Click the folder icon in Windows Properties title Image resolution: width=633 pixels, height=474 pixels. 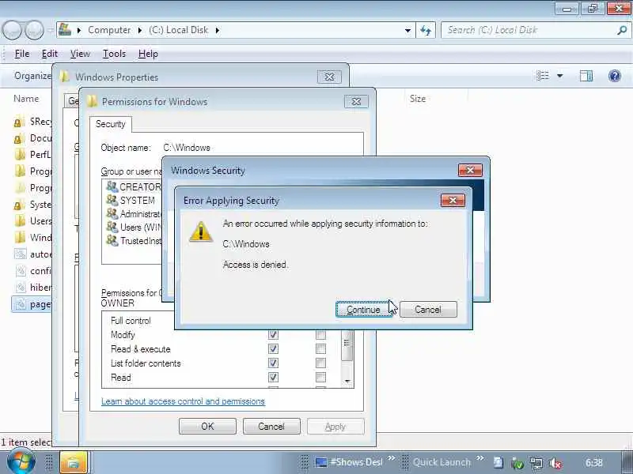[x=65, y=77]
